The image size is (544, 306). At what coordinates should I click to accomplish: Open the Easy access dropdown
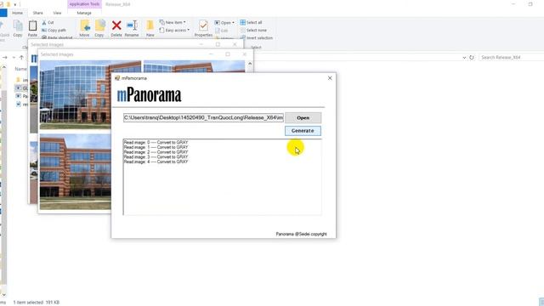point(174,31)
